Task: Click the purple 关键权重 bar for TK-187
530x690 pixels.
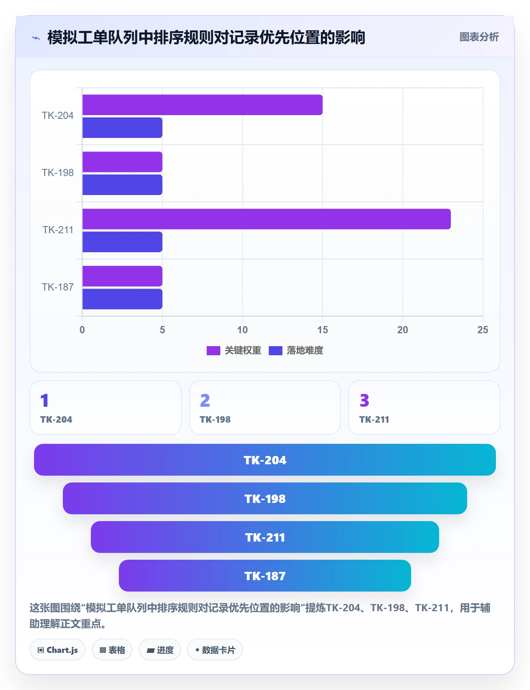Action: [122, 276]
